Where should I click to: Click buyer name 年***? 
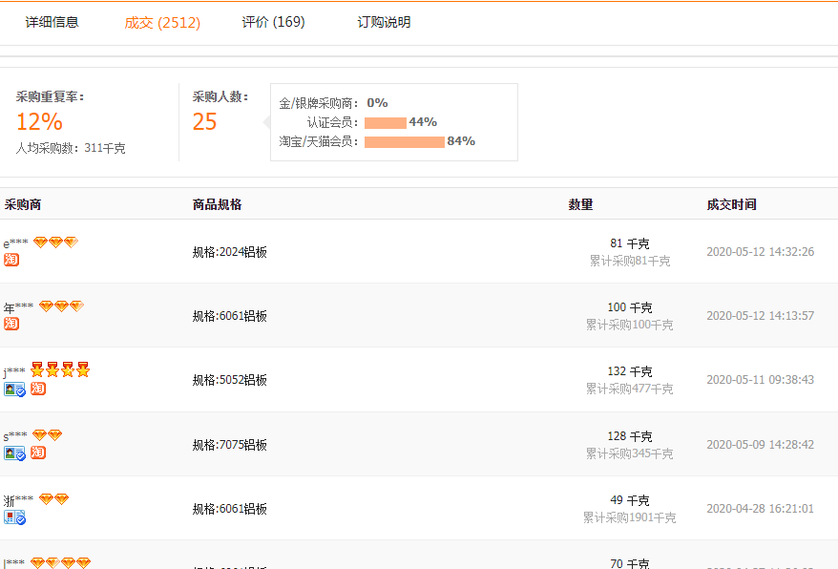[18, 307]
